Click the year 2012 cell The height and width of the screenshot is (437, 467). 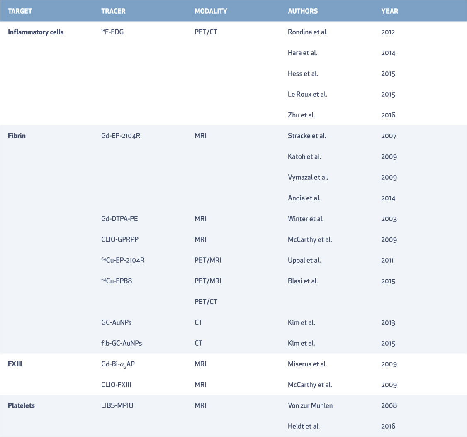(x=388, y=32)
